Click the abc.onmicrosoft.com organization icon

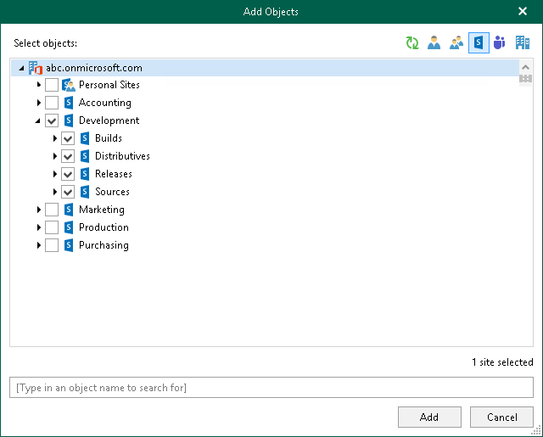[x=36, y=67]
